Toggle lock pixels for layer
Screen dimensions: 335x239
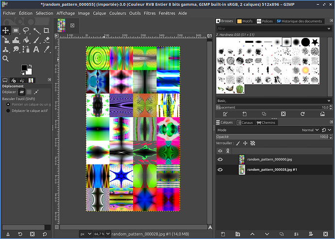[238, 143]
